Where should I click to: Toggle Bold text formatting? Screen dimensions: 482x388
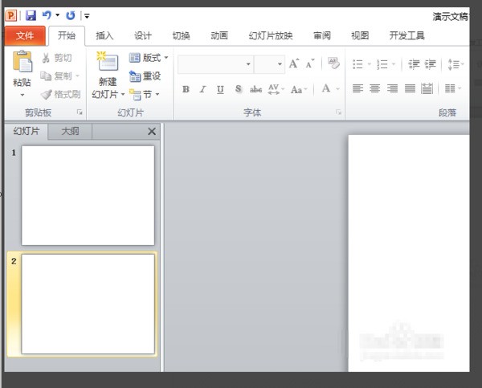[x=186, y=89]
